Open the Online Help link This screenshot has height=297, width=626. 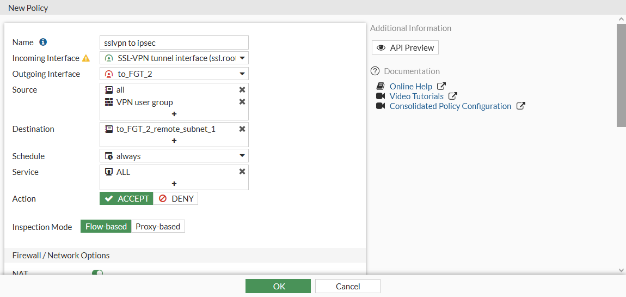(x=411, y=86)
